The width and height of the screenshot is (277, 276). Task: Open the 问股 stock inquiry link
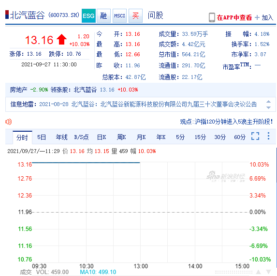[156, 15]
